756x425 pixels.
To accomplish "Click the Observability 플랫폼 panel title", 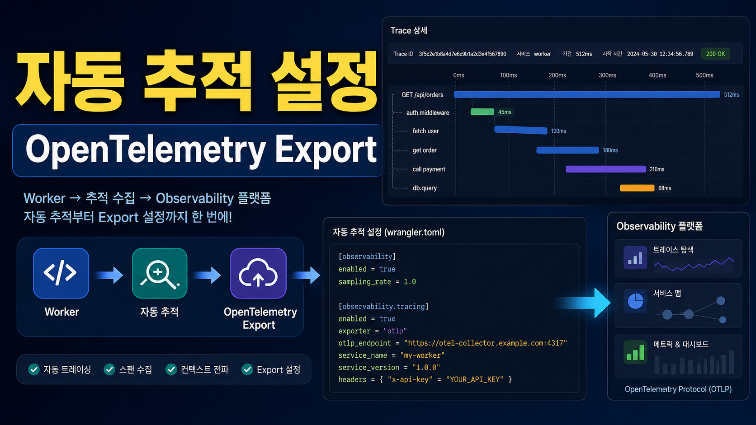I will tap(659, 226).
